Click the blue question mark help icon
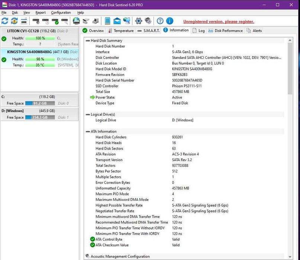This screenshot has width=300, height=260. point(160,21)
